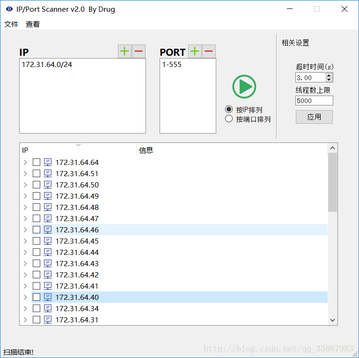Open the 查看 menu
Viewport: 359px width, 358px height.
point(32,24)
